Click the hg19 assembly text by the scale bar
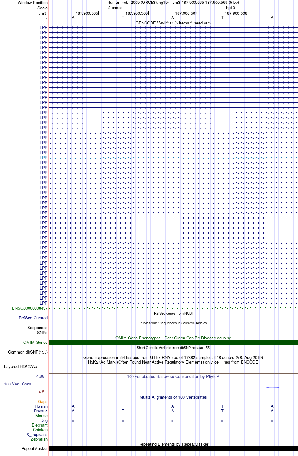 coord(231,8)
